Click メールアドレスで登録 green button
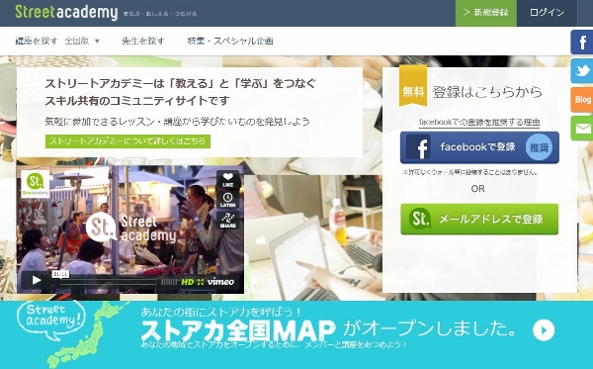Image resolution: width=593 pixels, height=369 pixels. [x=479, y=220]
